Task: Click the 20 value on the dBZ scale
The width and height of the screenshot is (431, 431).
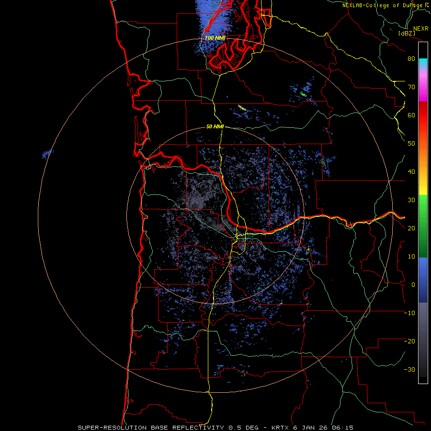Action: pyautogui.click(x=411, y=228)
